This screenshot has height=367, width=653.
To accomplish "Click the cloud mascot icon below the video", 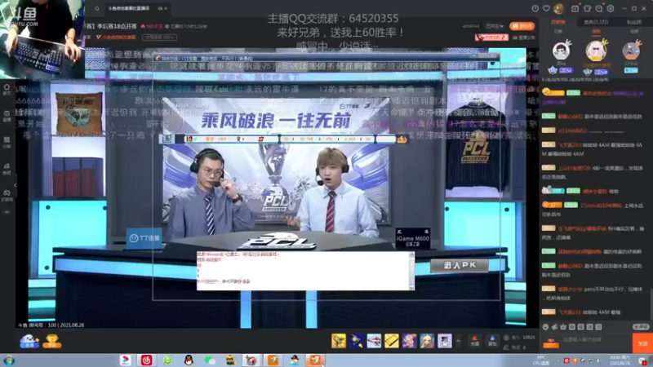I will coord(29,340).
